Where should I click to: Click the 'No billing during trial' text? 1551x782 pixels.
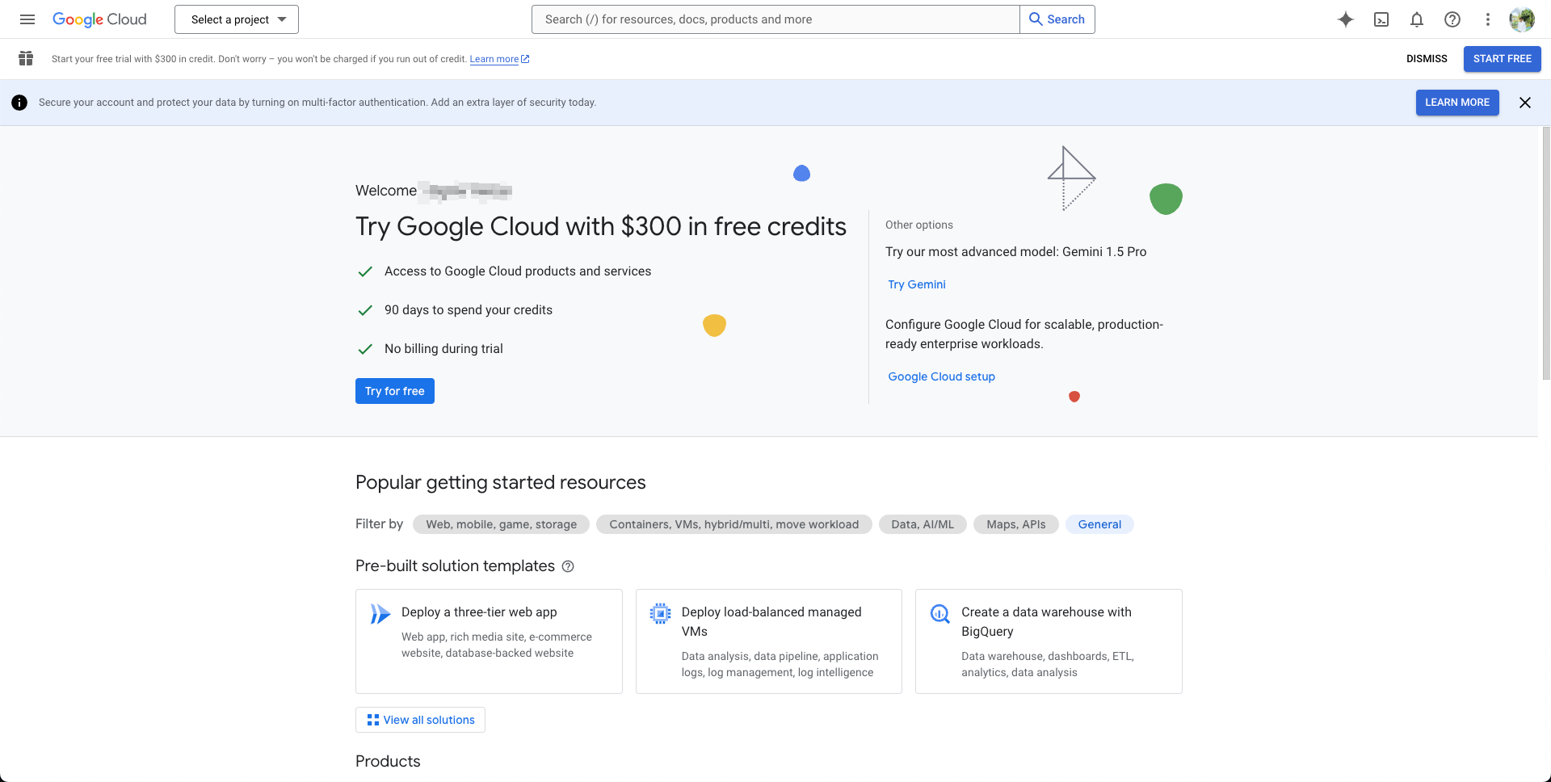tap(443, 349)
